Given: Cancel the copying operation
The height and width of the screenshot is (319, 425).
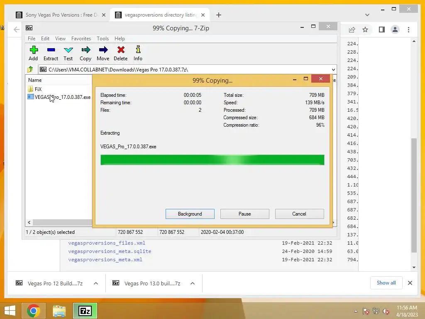Looking at the screenshot, I should click(x=300, y=214).
